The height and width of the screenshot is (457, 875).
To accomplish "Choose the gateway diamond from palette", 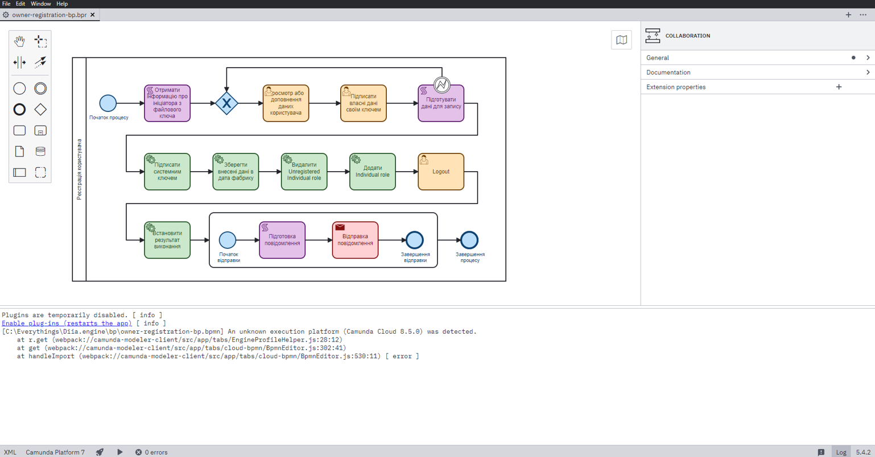I will point(40,110).
